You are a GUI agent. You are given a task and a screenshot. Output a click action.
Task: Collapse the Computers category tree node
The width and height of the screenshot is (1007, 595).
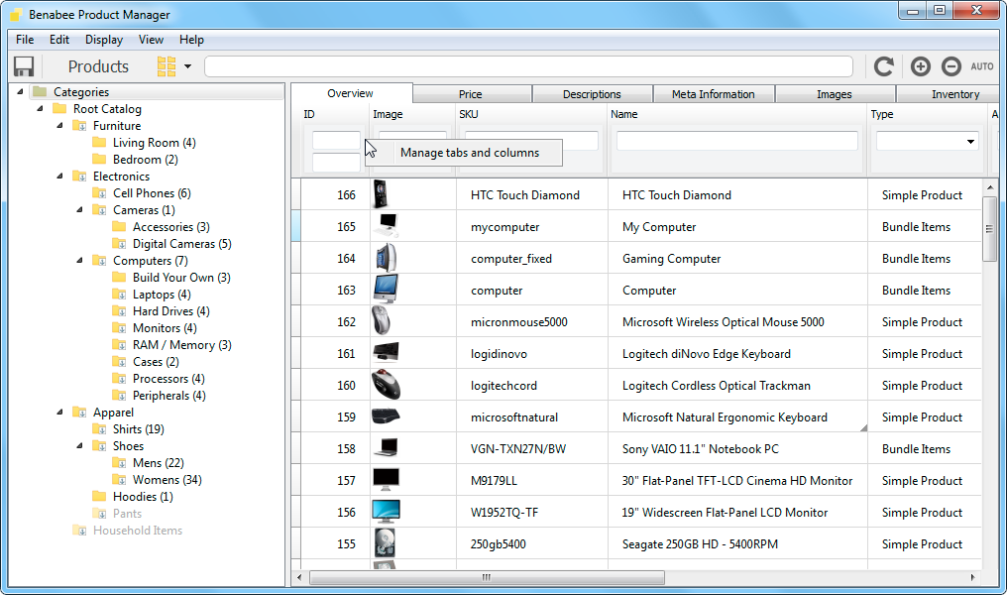coord(78,261)
